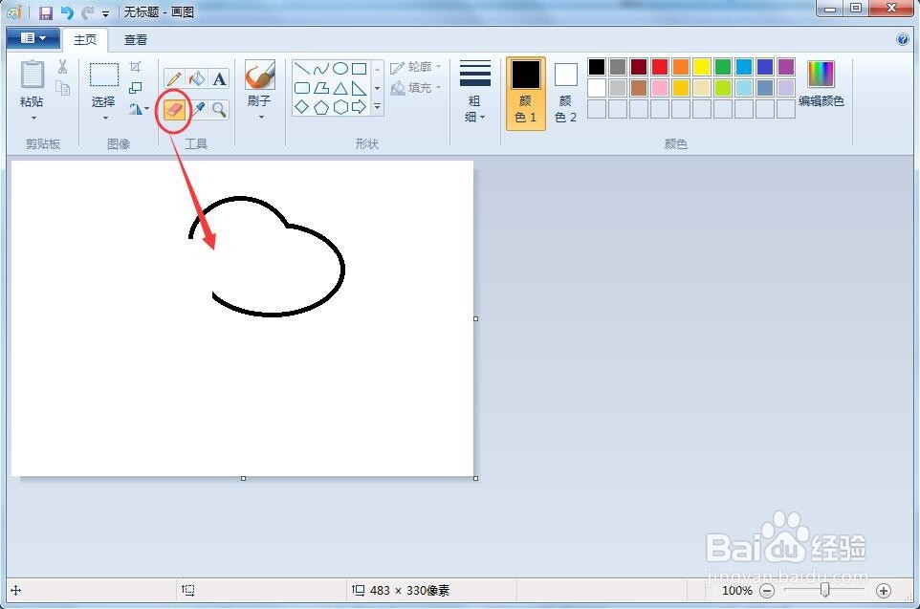
Task: Choose the Line shape
Action: click(301, 69)
